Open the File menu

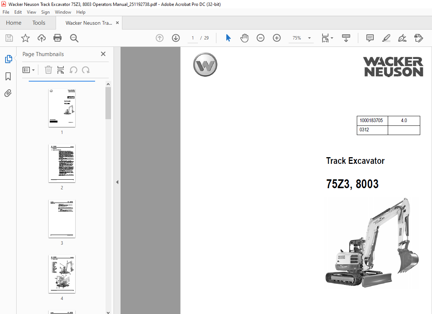tap(6, 12)
